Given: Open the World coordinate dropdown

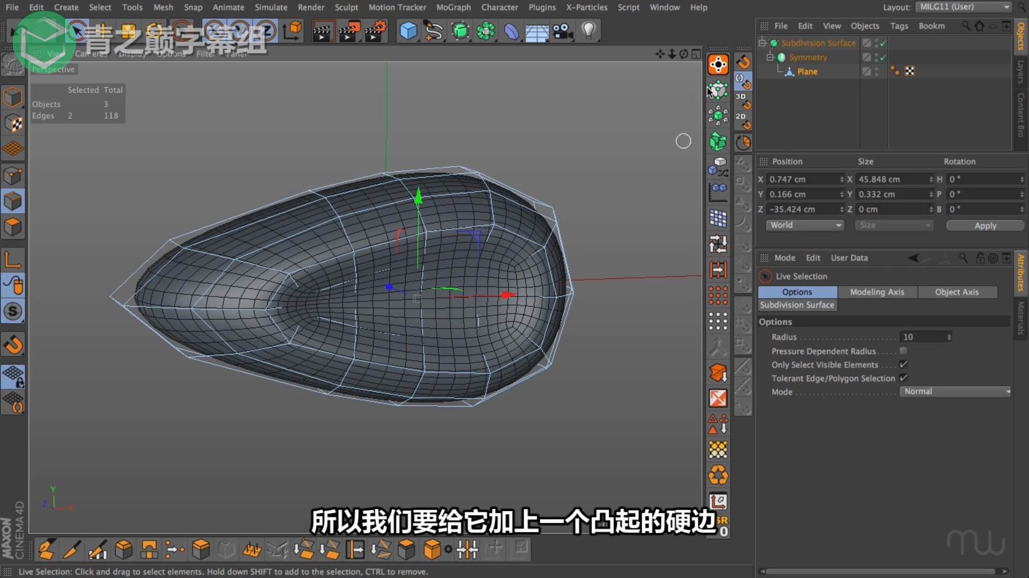Looking at the screenshot, I should point(804,225).
